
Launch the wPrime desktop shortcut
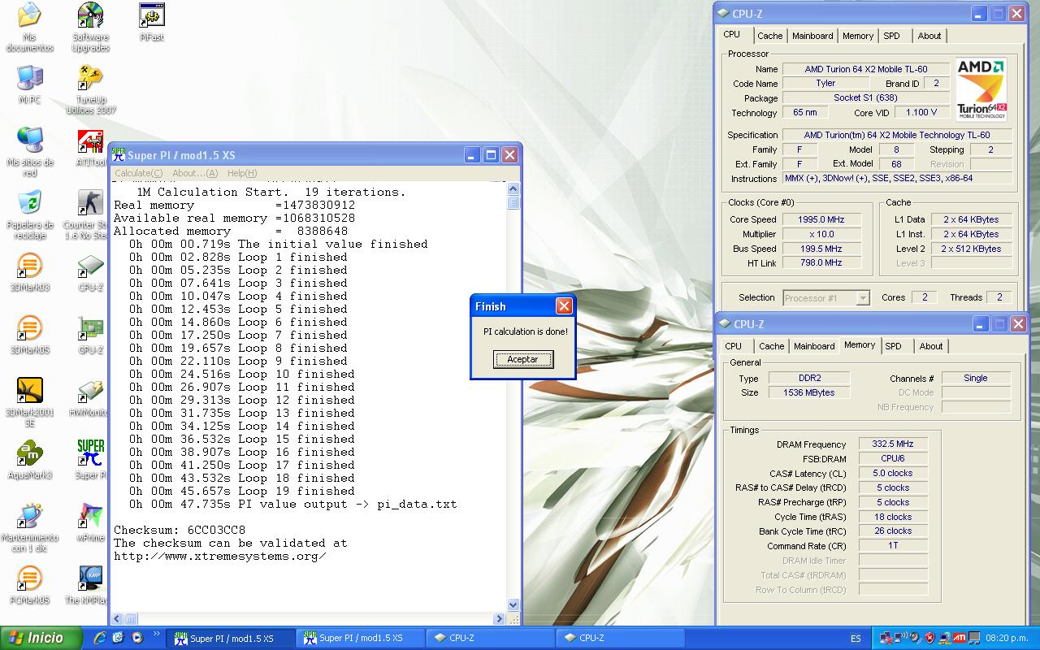click(90, 522)
